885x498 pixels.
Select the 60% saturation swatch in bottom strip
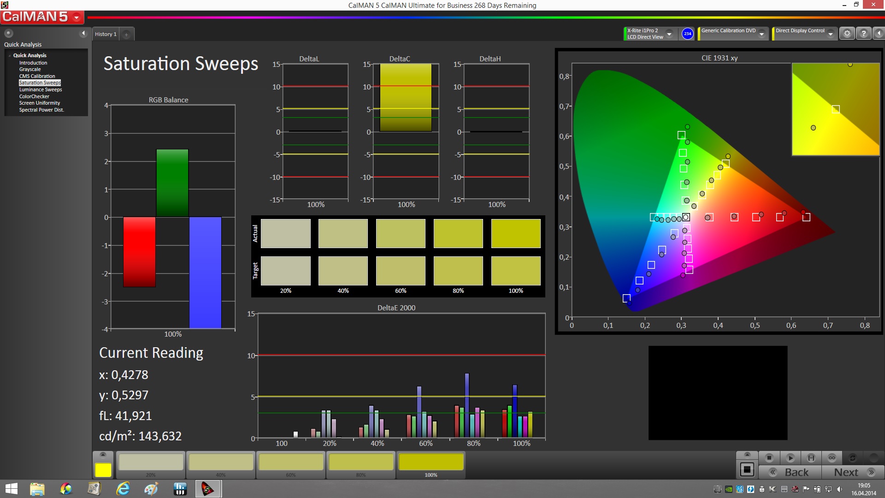[291, 465]
